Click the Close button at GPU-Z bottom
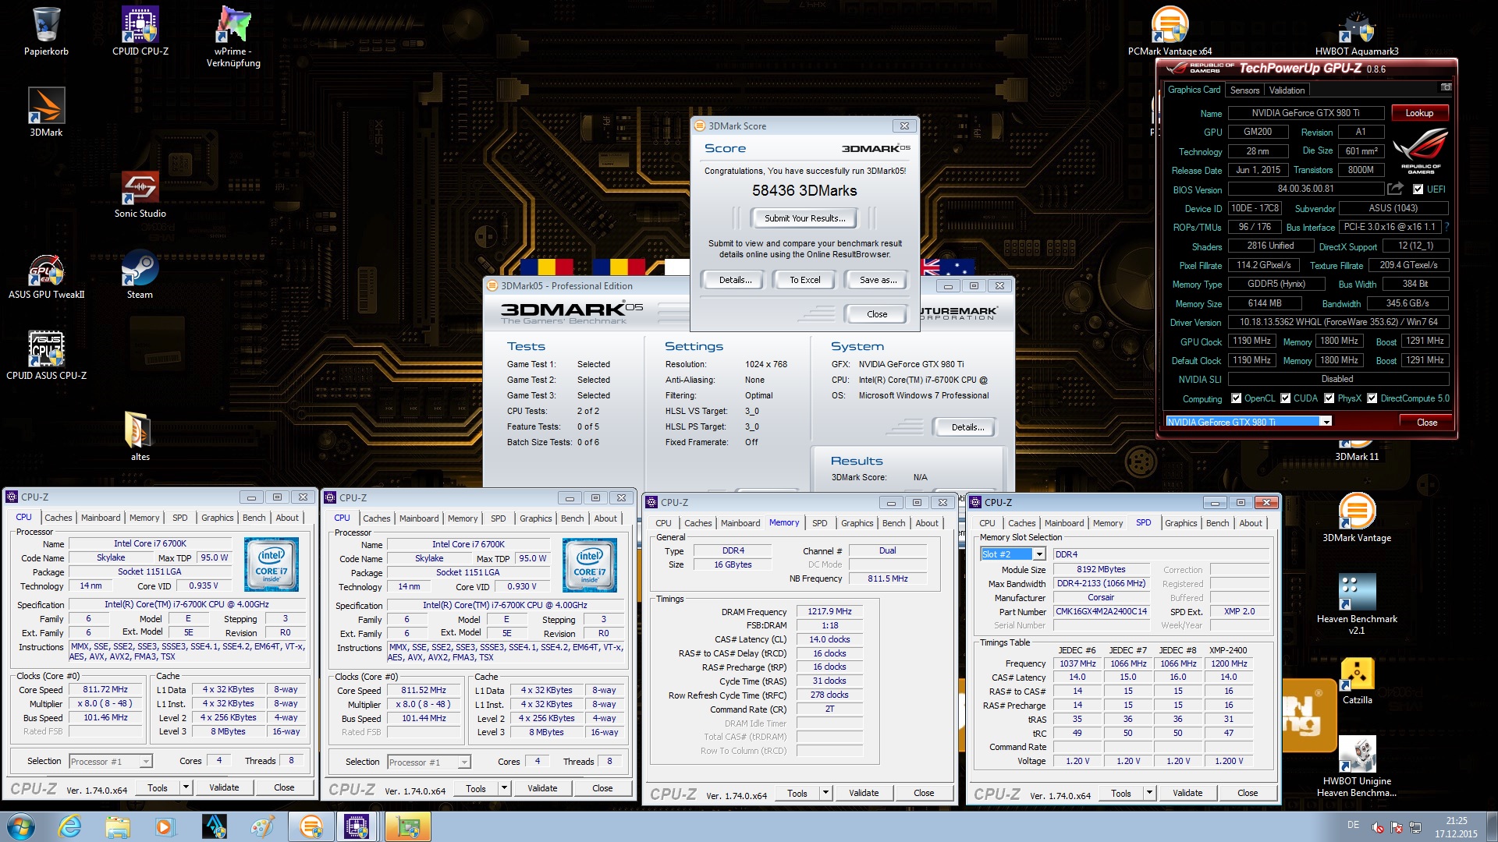This screenshot has width=1498, height=842. 1427,422
